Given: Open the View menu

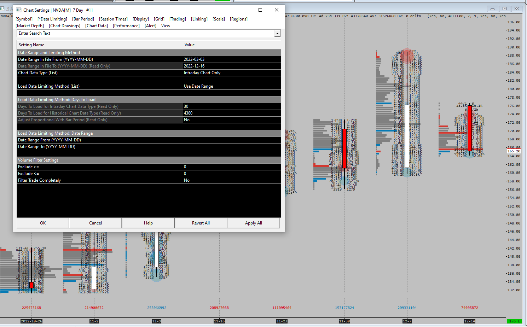Looking at the screenshot, I should (x=166, y=26).
